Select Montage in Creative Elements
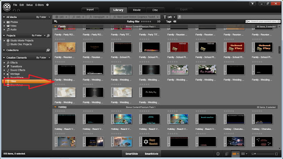Screen dimensions: 283x159 [x=15, y=74]
